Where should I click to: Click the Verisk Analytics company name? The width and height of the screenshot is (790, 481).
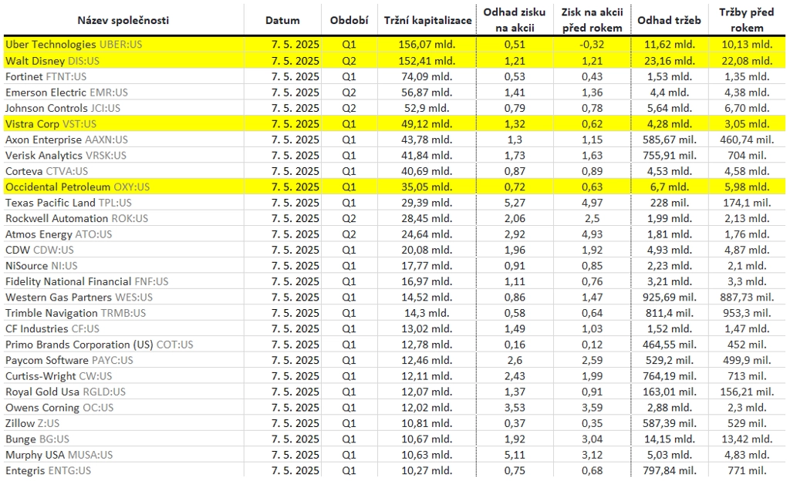[44, 156]
